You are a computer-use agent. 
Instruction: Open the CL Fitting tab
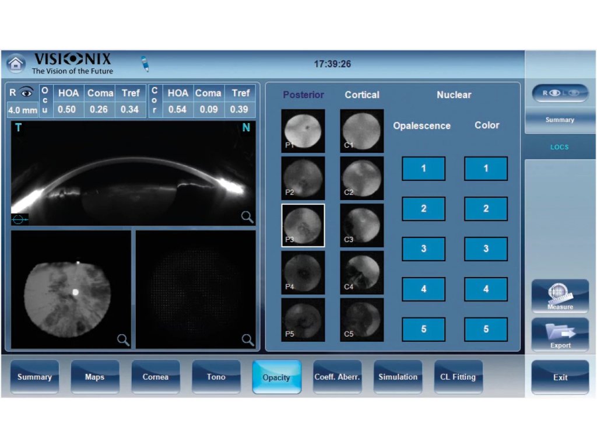pos(458,377)
